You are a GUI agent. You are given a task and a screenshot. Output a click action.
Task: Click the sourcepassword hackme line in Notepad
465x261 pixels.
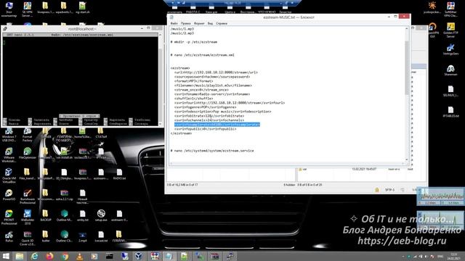[x=212, y=77]
